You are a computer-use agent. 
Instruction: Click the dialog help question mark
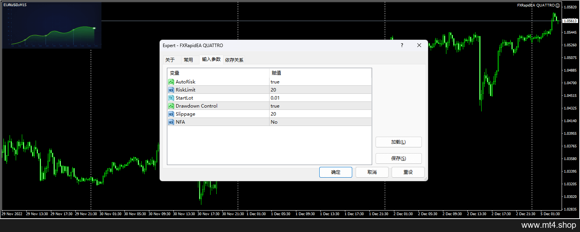[x=402, y=45]
